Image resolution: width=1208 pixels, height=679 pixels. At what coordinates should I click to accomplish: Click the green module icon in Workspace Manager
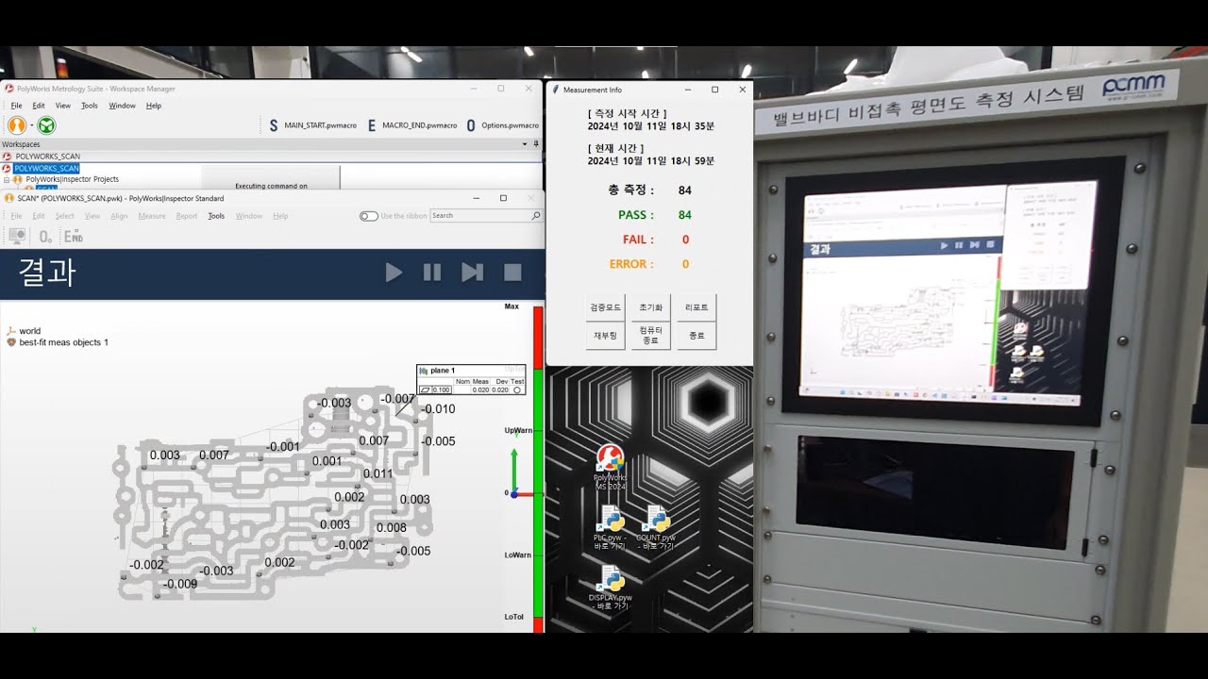coord(46,124)
